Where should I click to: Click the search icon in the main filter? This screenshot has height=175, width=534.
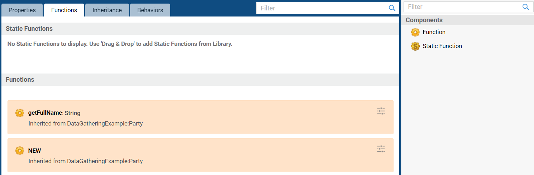392,8
